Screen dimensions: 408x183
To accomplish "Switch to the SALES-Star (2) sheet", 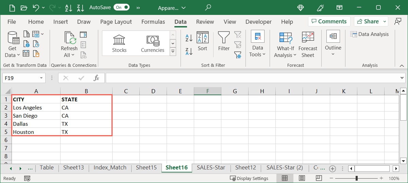I will [285, 168].
